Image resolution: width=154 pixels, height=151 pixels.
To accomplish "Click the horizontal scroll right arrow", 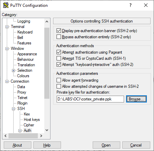I will coord(41,136).
